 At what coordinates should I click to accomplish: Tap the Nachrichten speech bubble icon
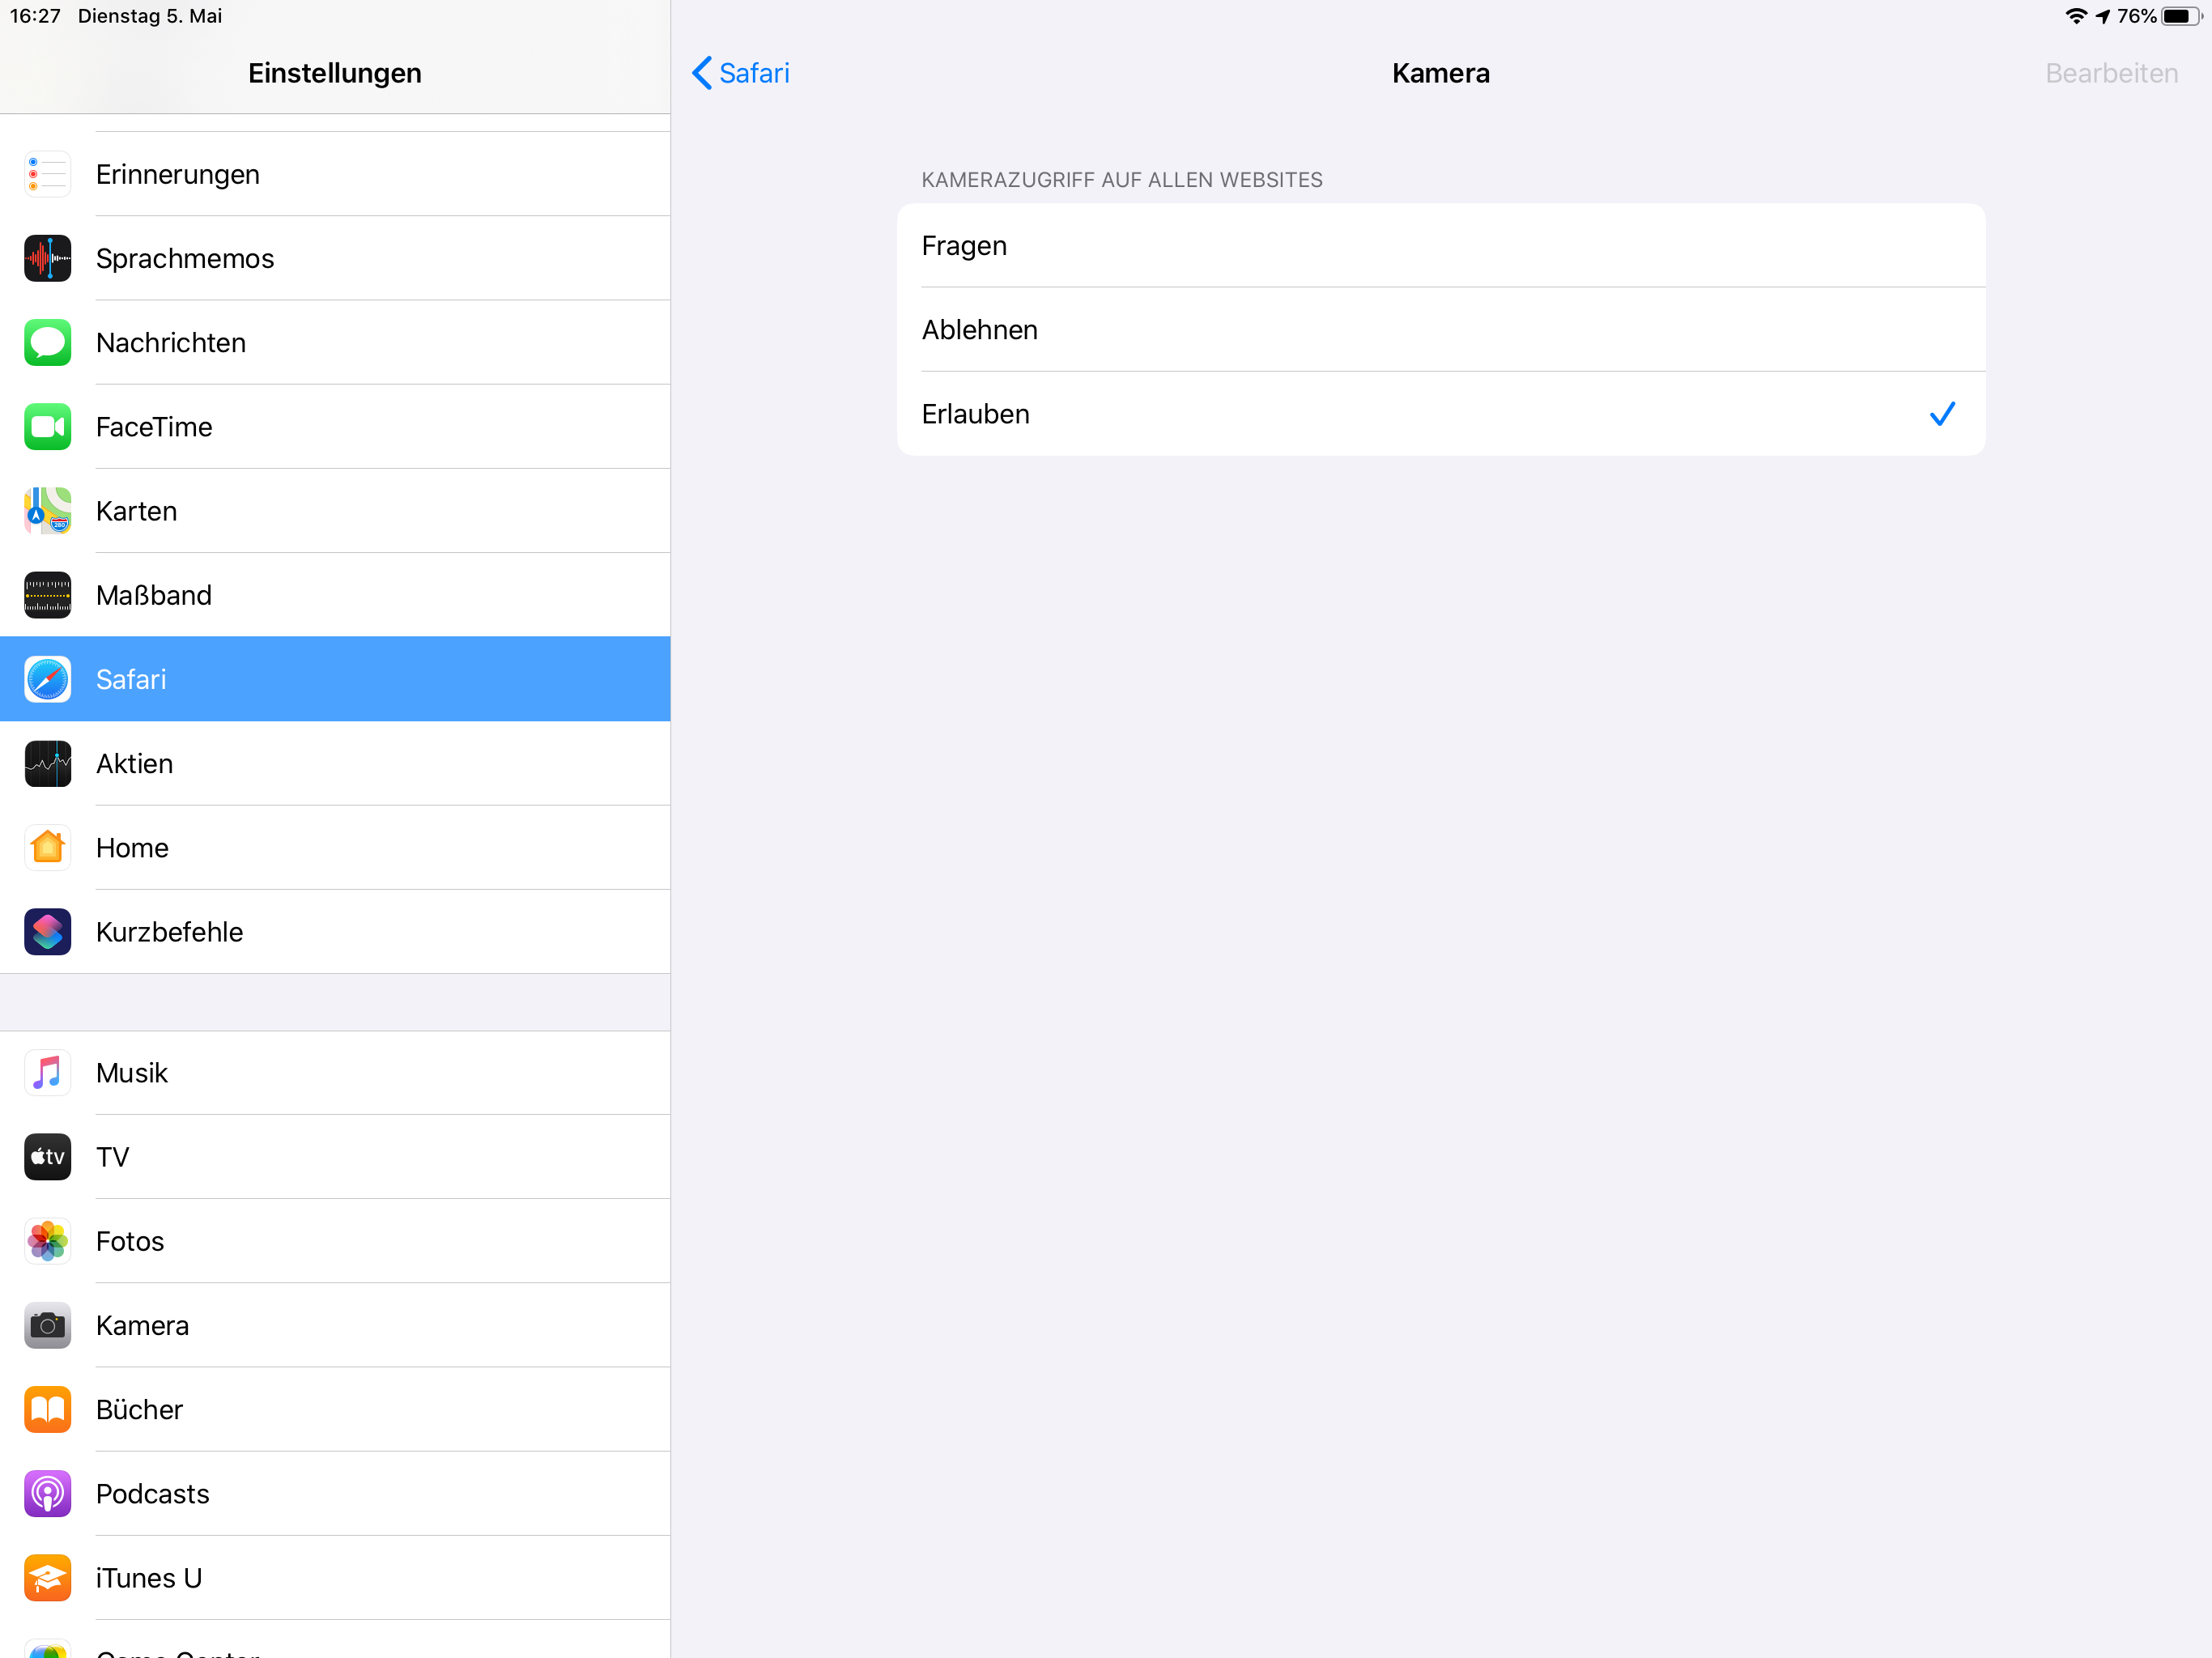tap(47, 342)
